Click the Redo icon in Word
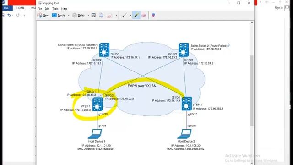This screenshot has width=293, height=165. [x=18, y=15]
